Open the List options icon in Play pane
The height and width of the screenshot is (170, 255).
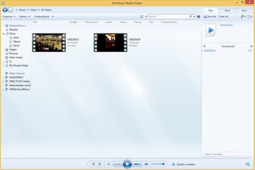[249, 17]
